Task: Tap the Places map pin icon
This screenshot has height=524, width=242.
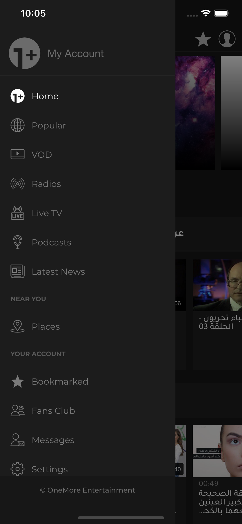Action: pyautogui.click(x=18, y=326)
